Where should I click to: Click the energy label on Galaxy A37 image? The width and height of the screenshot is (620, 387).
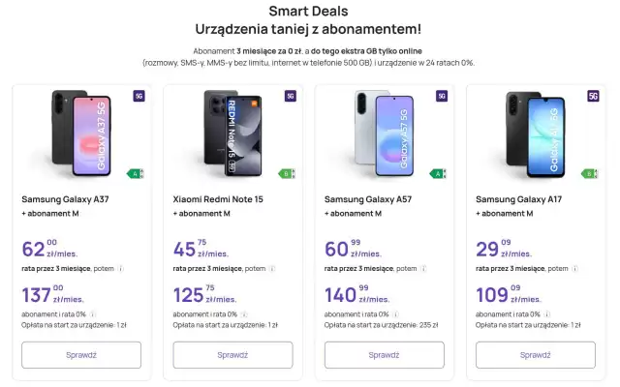137,174
